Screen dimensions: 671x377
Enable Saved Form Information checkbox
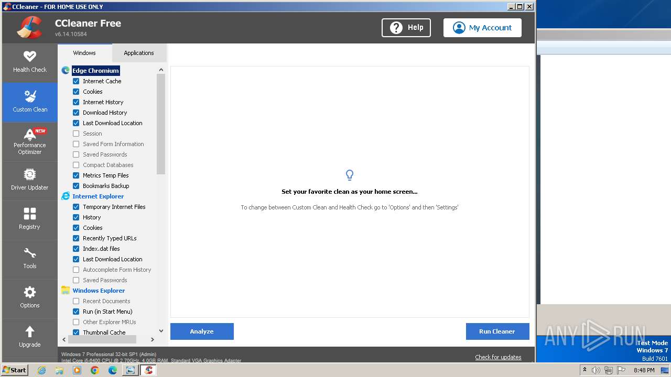pos(76,144)
